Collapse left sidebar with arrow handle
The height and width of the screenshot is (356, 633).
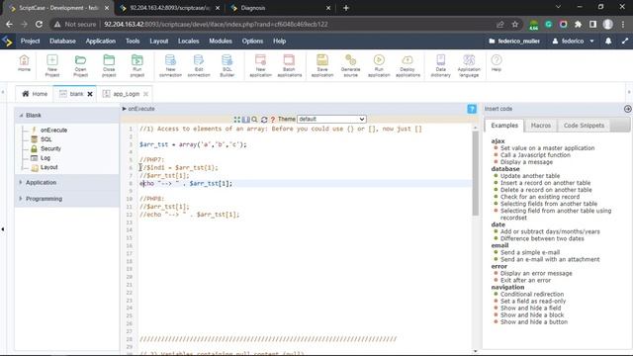click(x=3, y=228)
